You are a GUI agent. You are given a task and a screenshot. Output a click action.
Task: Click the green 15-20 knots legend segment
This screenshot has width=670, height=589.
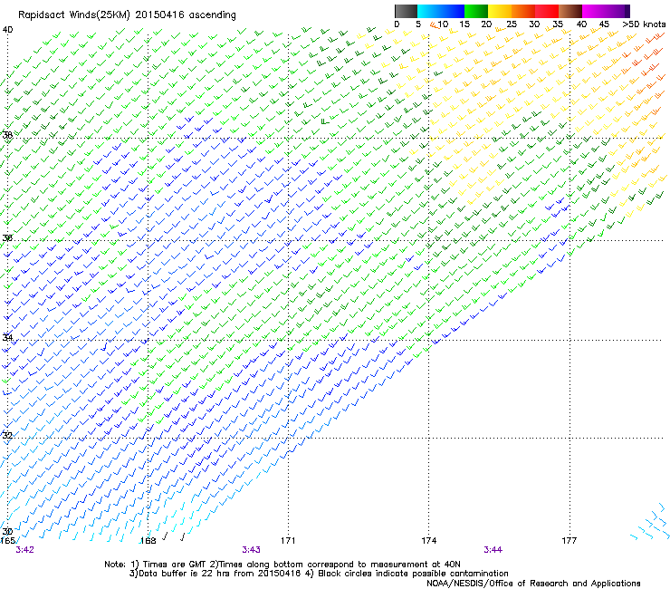tap(476, 11)
